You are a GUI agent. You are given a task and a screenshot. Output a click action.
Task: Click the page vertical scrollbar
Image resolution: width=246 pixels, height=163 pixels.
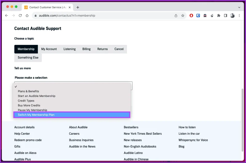[x=243, y=120]
